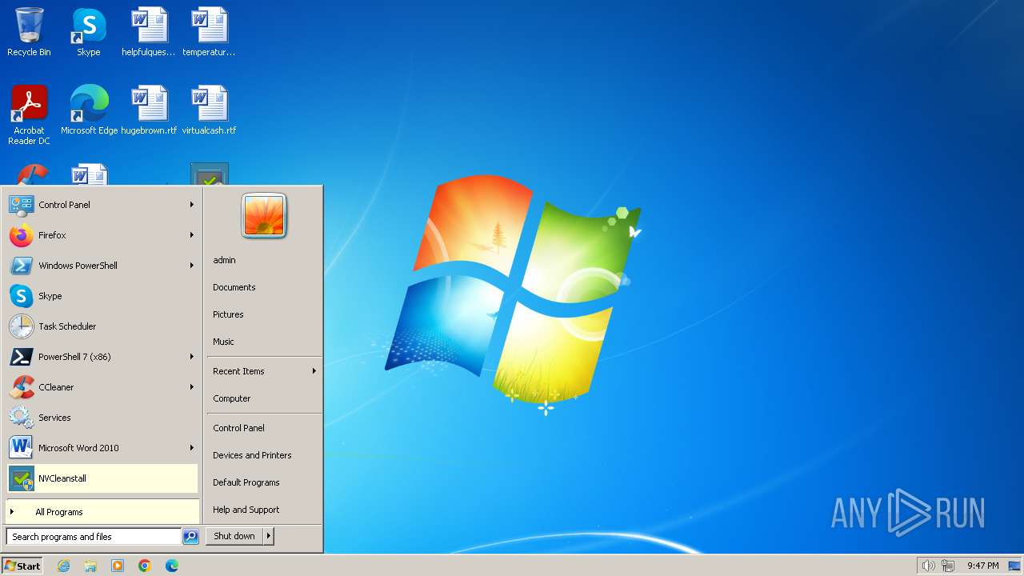Image resolution: width=1024 pixels, height=576 pixels.
Task: Click the CCleaner icon in Start menu
Action: [x=21, y=387]
